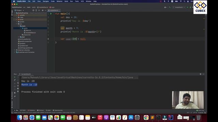This screenshot has width=218, height=122.
Task: Hide the Project panel with minus icon
Action: 45,11
